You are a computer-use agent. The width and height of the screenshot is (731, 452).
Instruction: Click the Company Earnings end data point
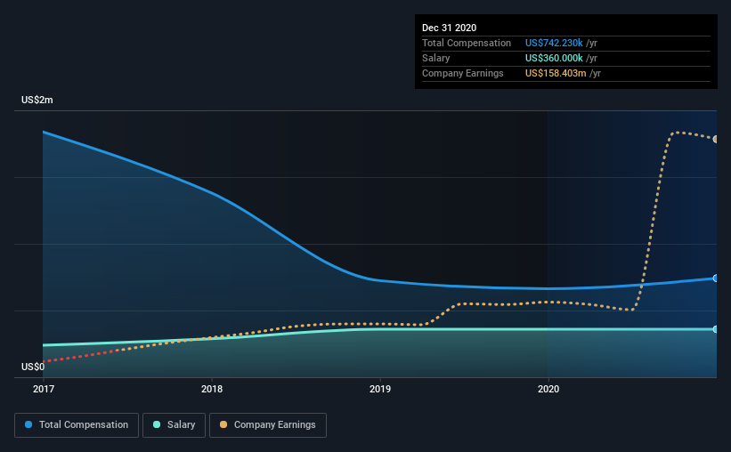tap(716, 139)
